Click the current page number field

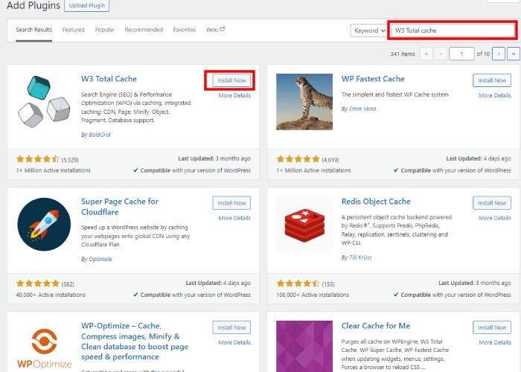click(x=461, y=54)
